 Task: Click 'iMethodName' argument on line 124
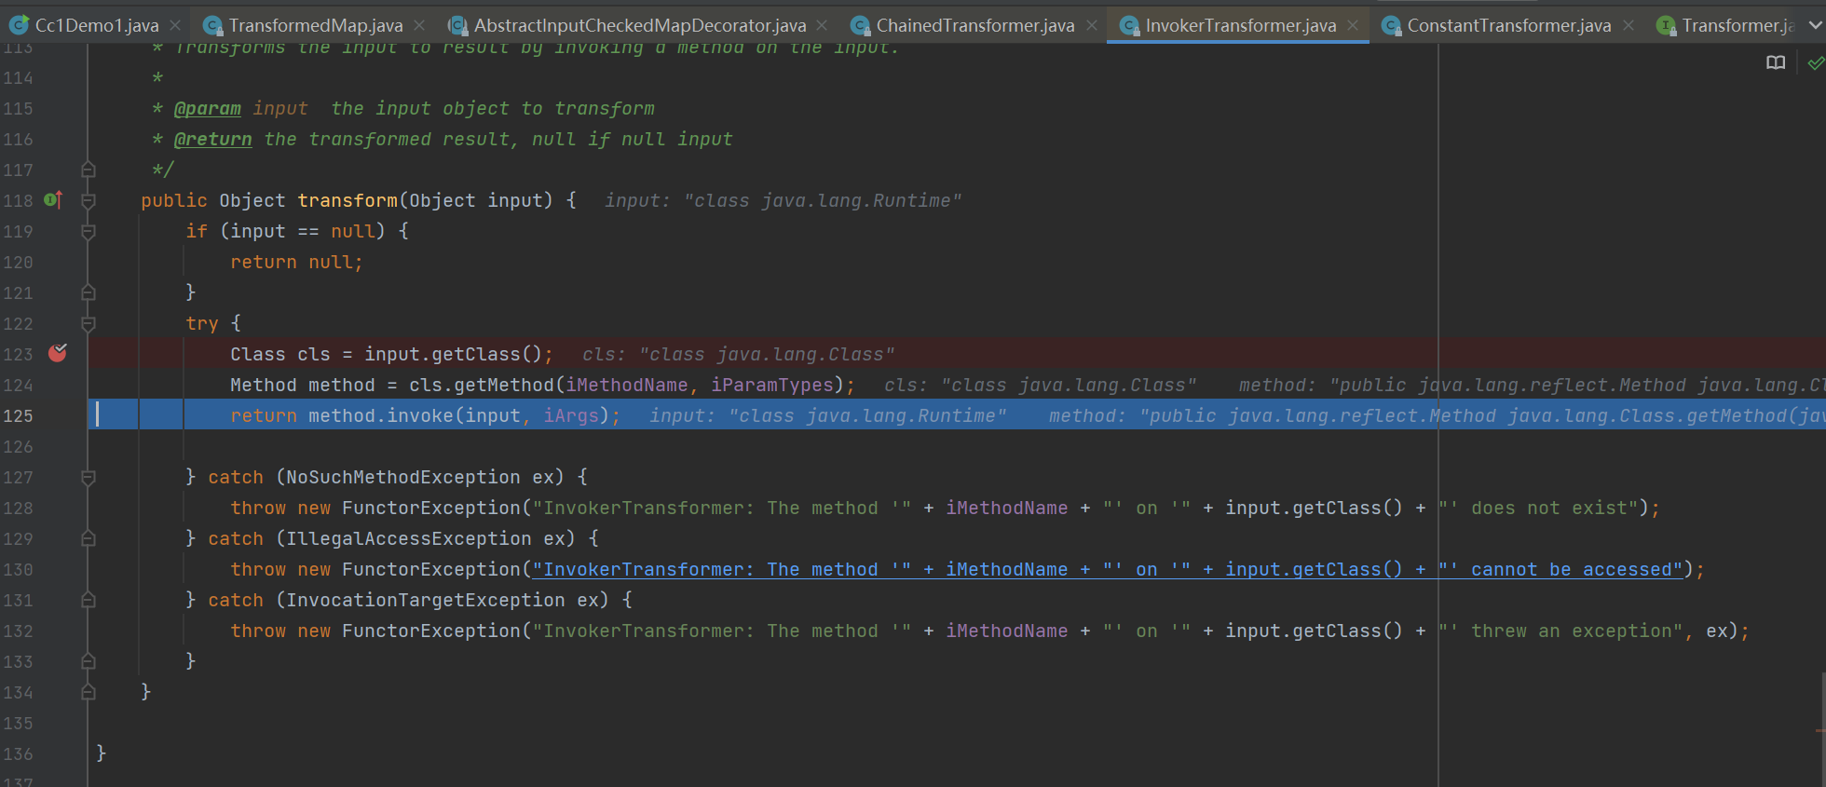[627, 385]
